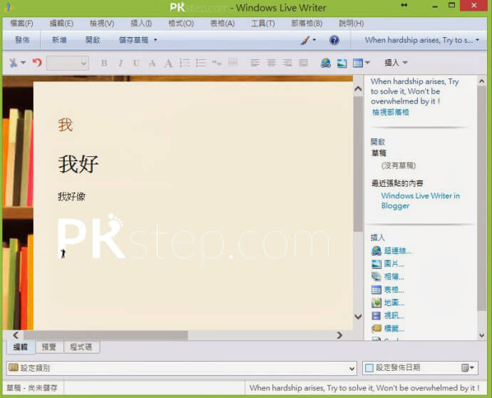Viewport: 492px width, 398px height.
Task: Apply blockquote formatting
Action: 217,63
